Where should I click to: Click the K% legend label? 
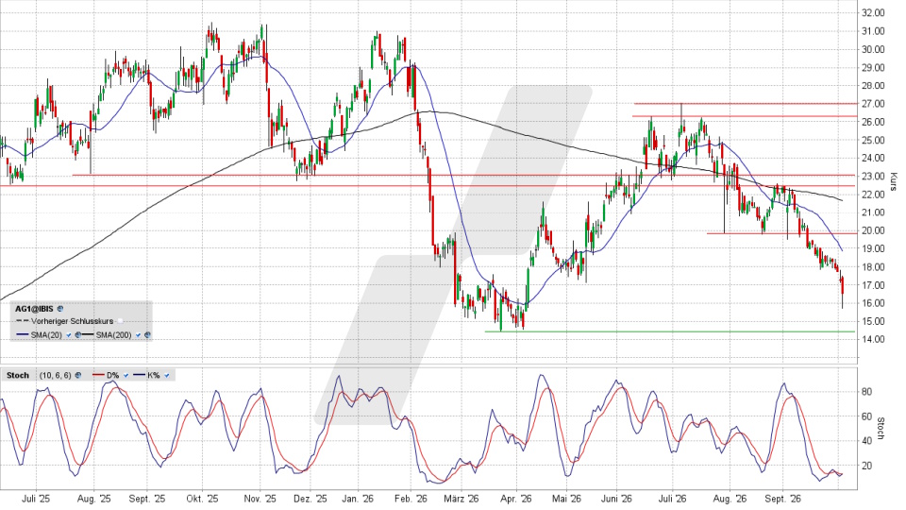click(x=153, y=375)
